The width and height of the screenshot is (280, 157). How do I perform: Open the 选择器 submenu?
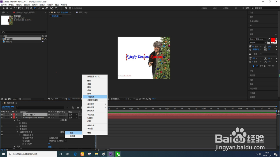click(x=74, y=136)
